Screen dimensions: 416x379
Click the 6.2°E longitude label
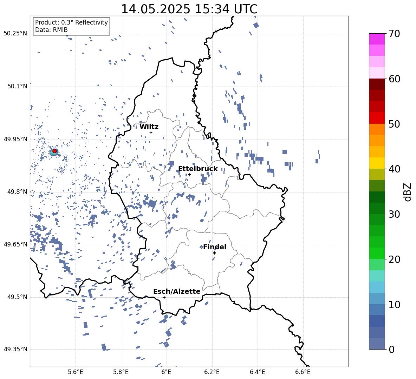click(x=212, y=372)
